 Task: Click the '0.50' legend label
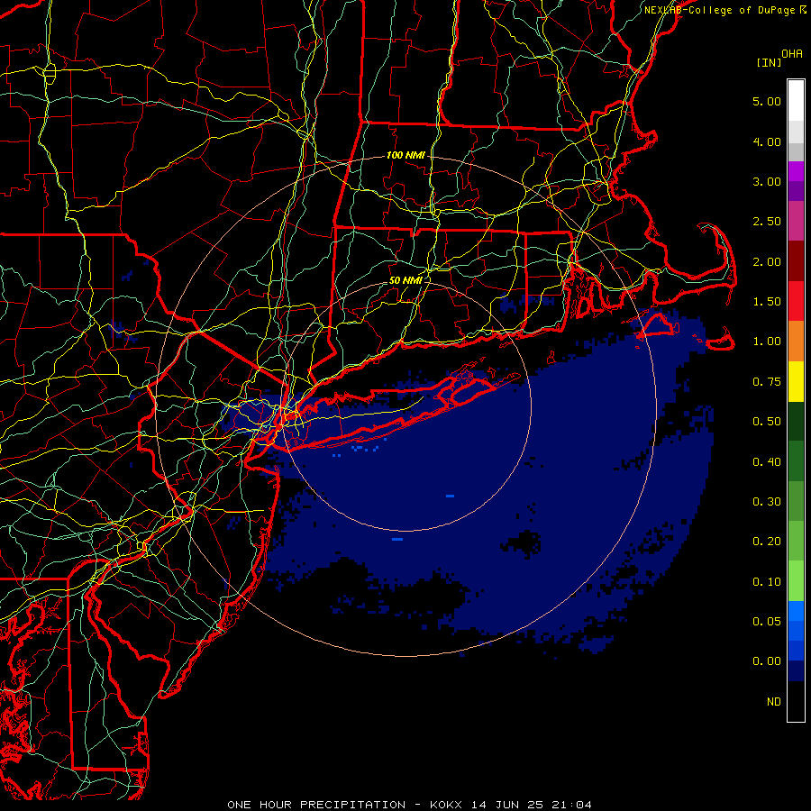pyautogui.click(x=767, y=422)
